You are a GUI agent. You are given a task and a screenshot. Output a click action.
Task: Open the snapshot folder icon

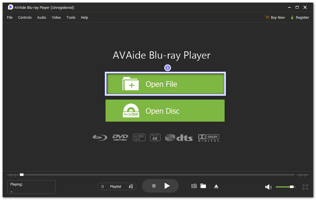click(203, 186)
